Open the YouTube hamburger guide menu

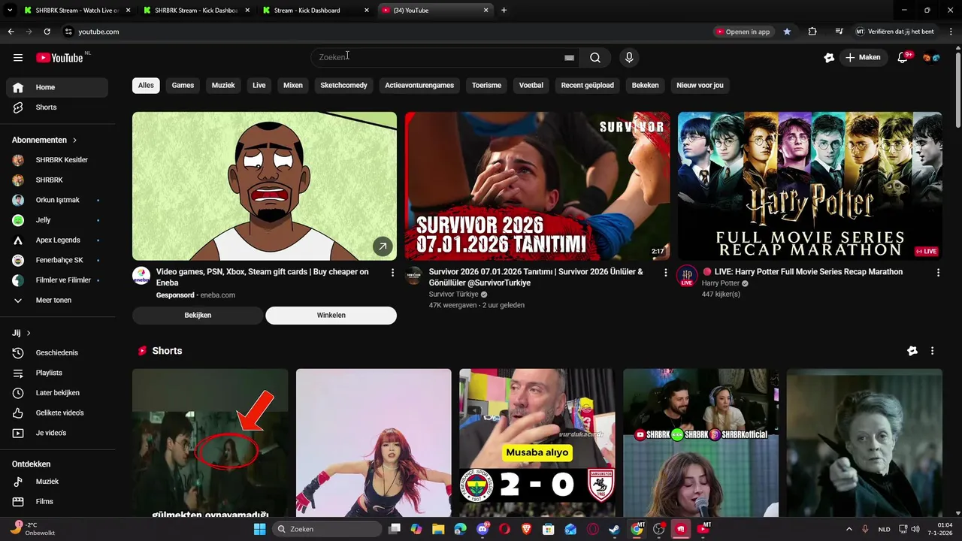pyautogui.click(x=18, y=58)
